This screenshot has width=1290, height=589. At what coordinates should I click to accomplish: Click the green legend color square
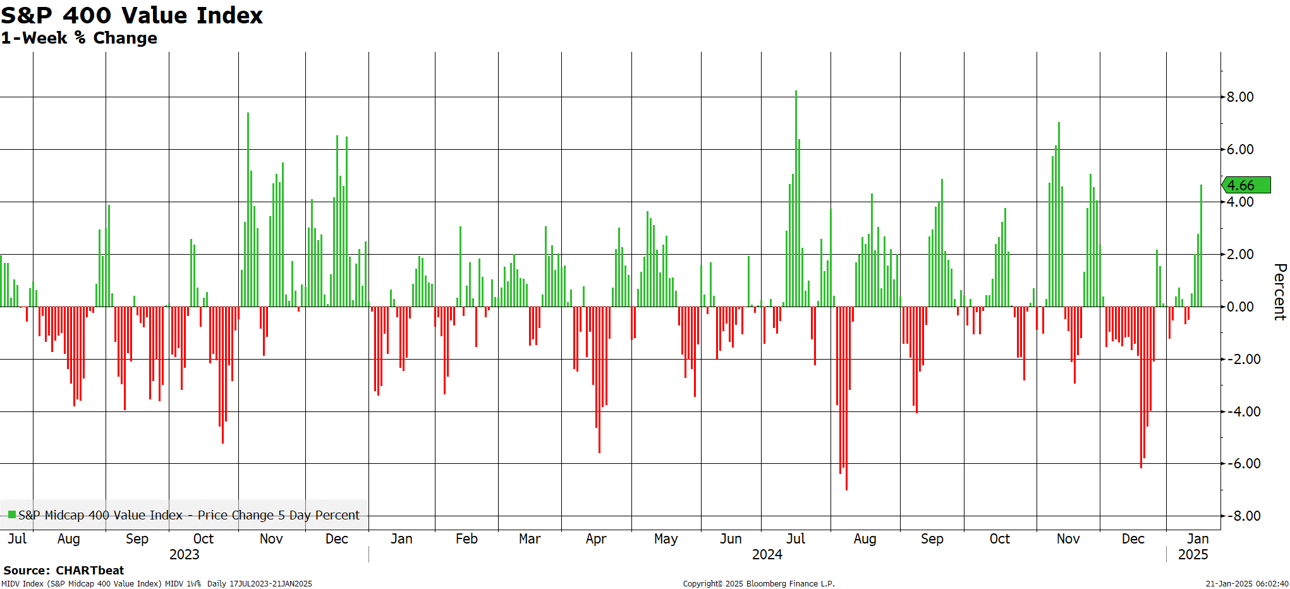tap(11, 514)
